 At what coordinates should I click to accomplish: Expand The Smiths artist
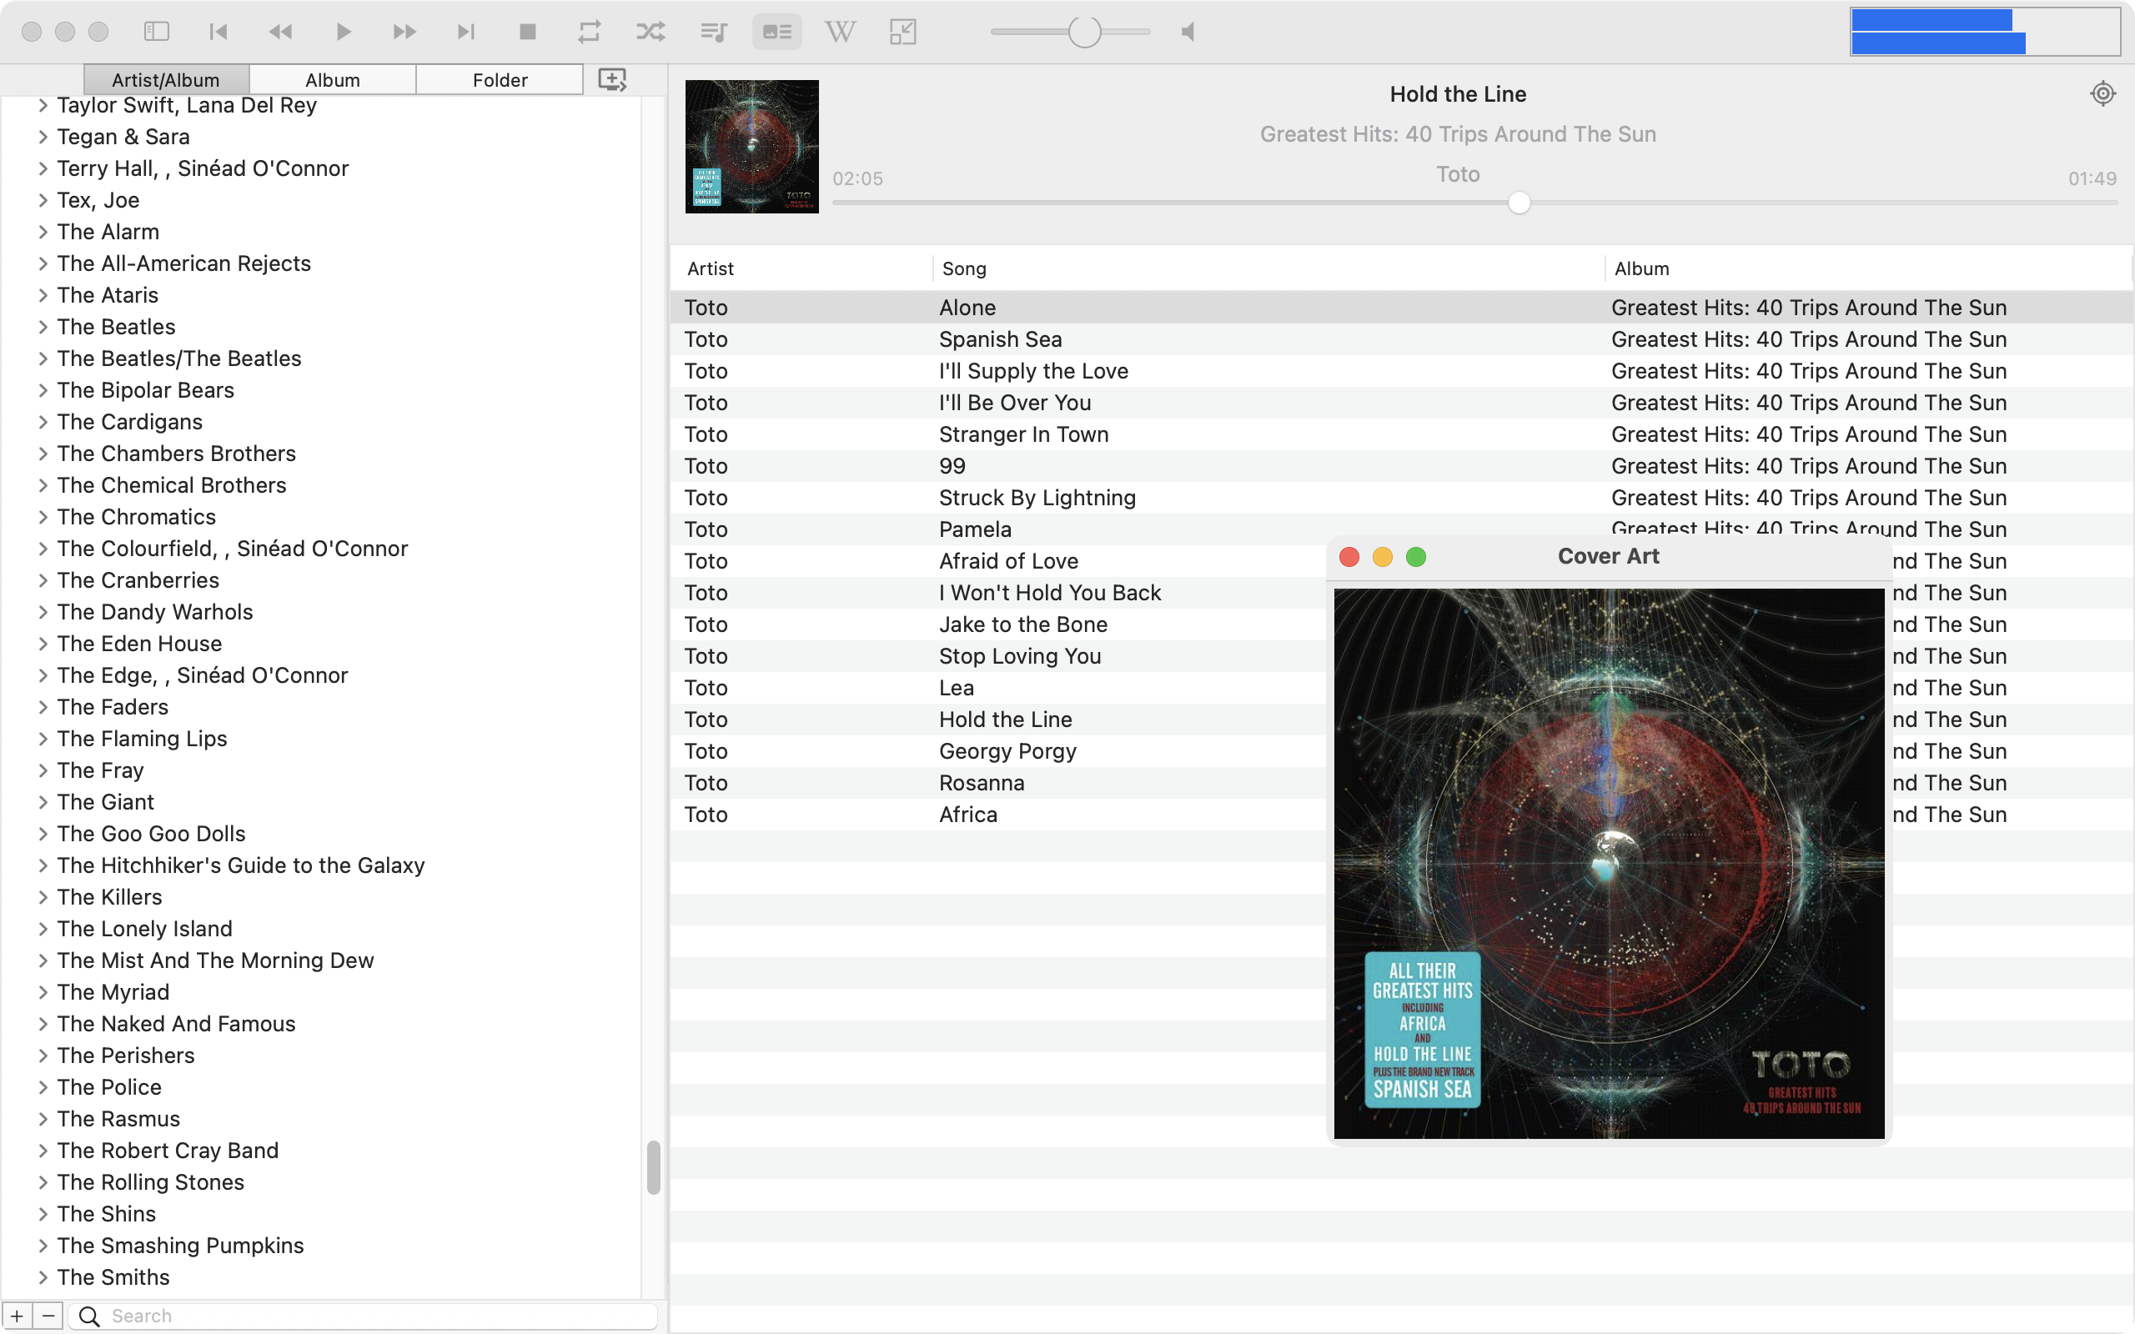tap(43, 1277)
